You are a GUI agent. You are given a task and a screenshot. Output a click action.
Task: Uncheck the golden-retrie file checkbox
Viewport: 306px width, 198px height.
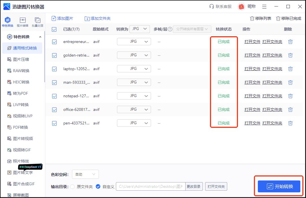click(x=54, y=55)
